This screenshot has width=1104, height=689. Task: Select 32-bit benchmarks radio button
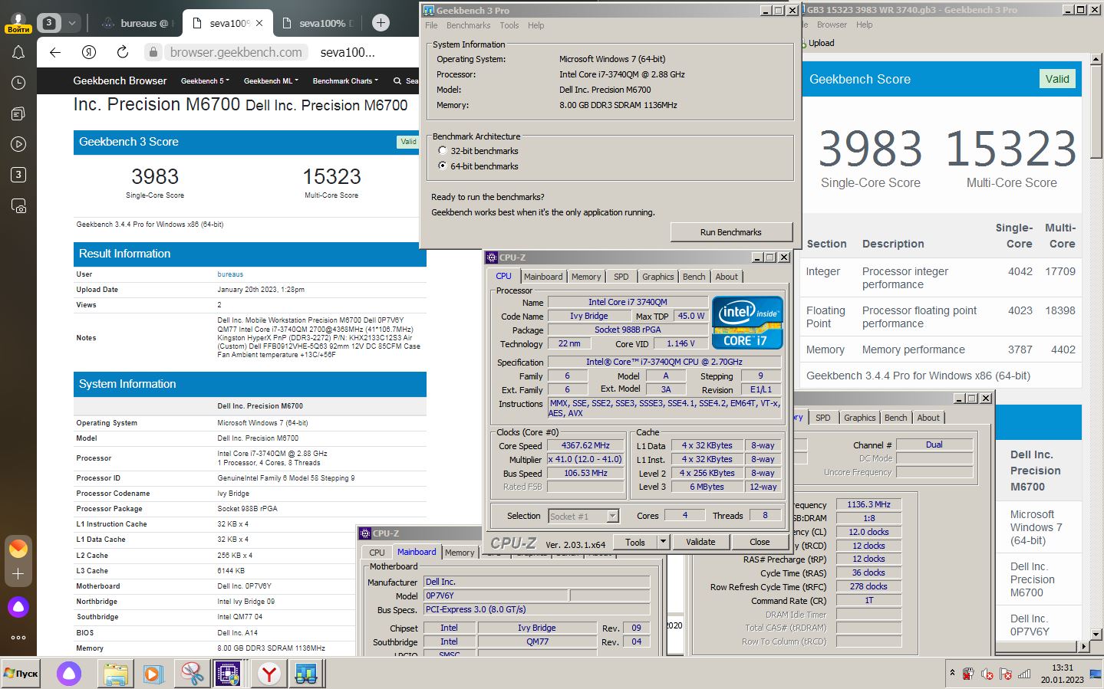[x=443, y=151]
